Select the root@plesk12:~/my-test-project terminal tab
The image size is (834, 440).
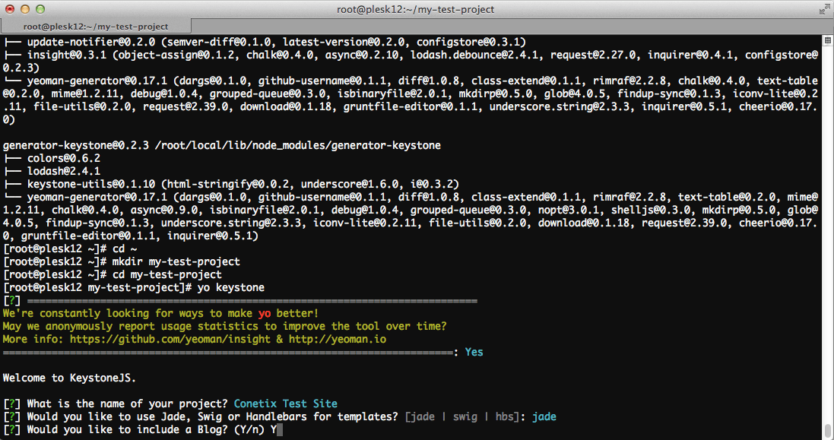coord(96,27)
